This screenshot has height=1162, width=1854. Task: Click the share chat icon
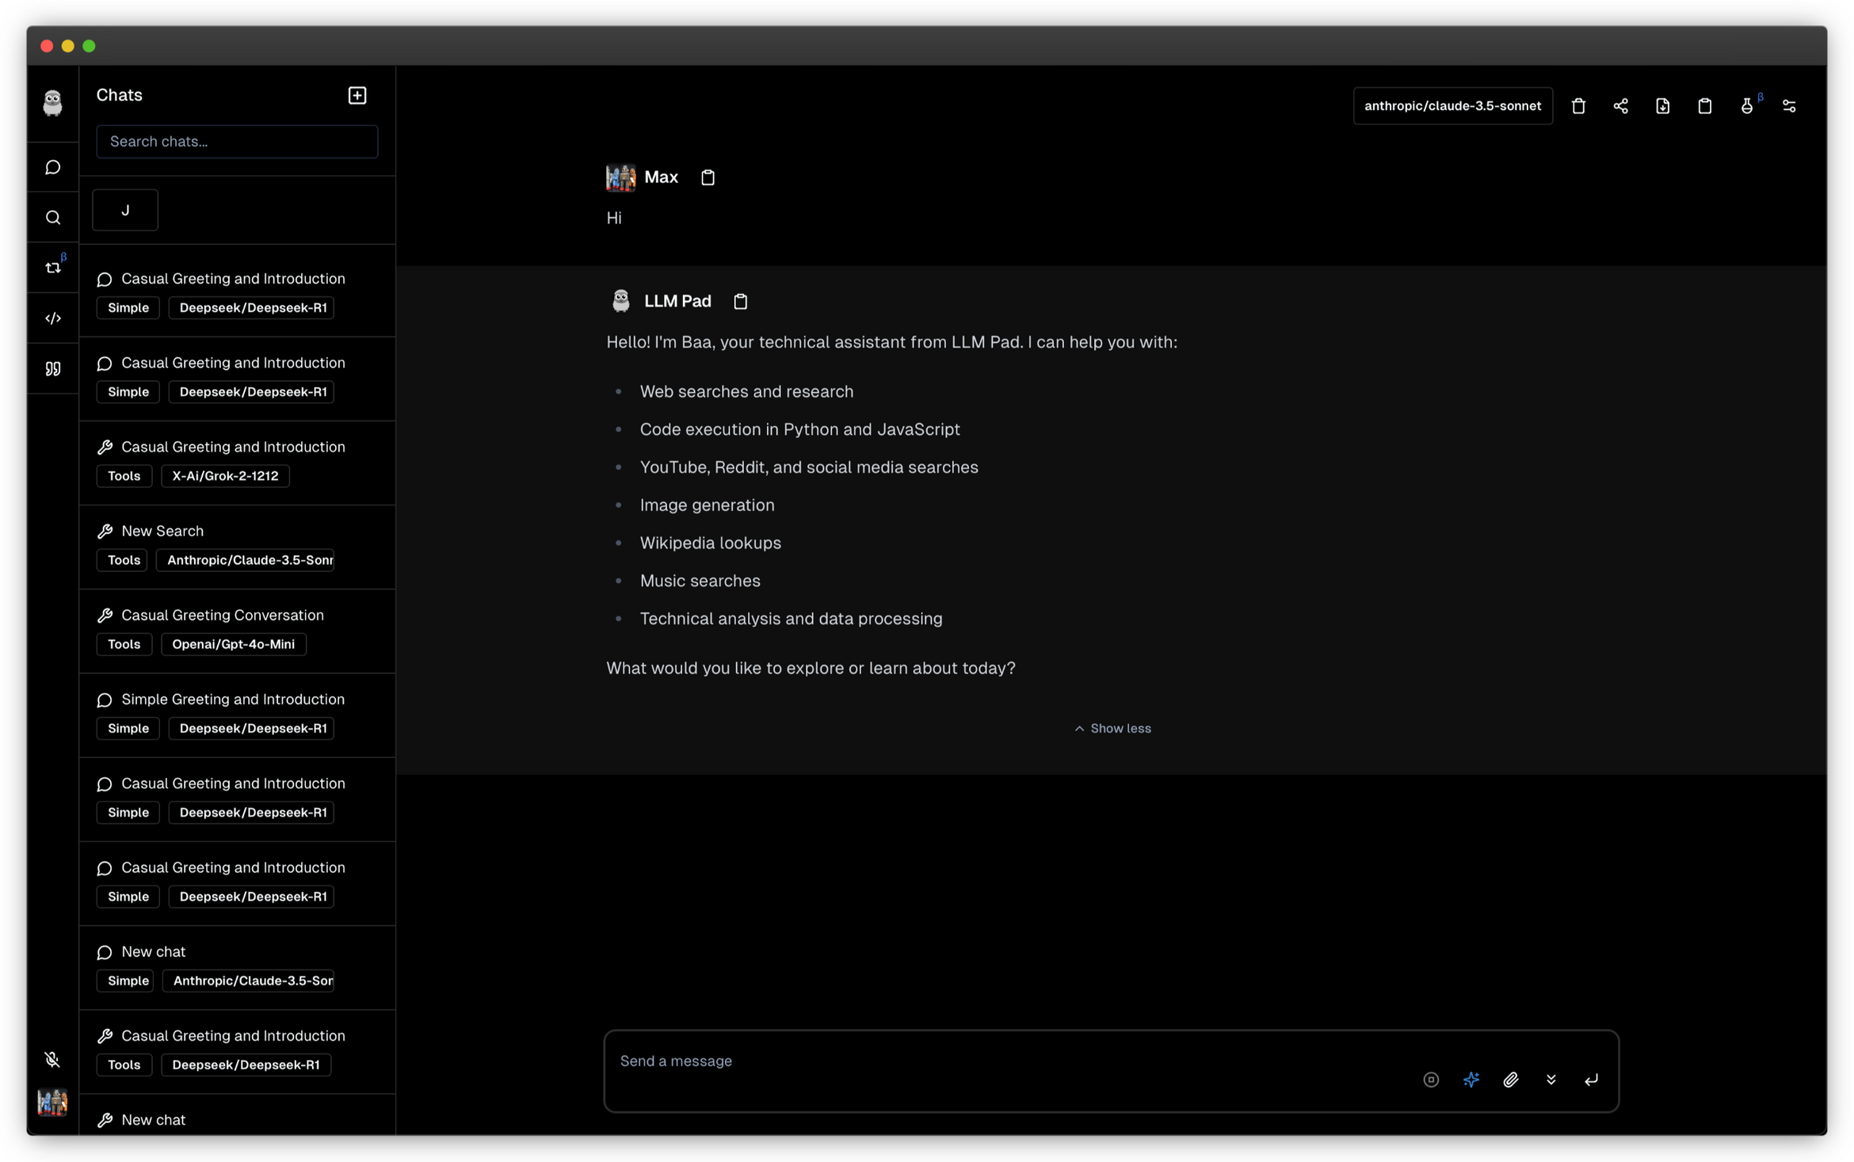[1620, 106]
